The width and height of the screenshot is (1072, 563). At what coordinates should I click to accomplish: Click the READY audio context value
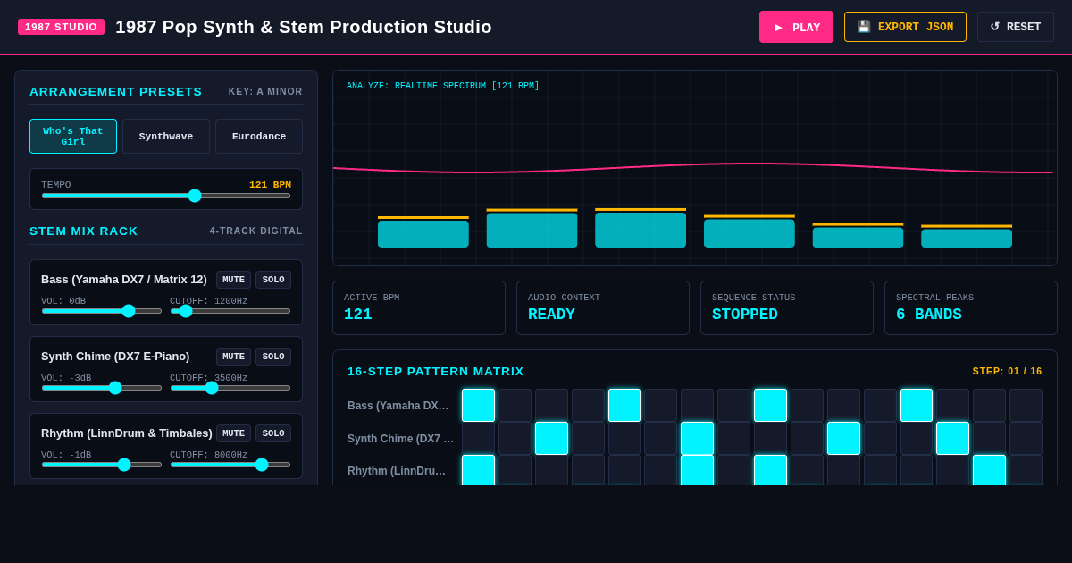pos(551,315)
